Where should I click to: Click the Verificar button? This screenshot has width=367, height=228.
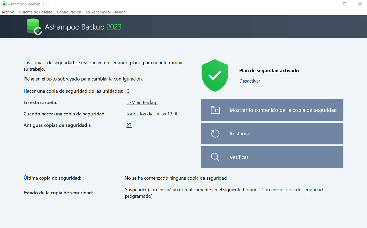click(272, 157)
